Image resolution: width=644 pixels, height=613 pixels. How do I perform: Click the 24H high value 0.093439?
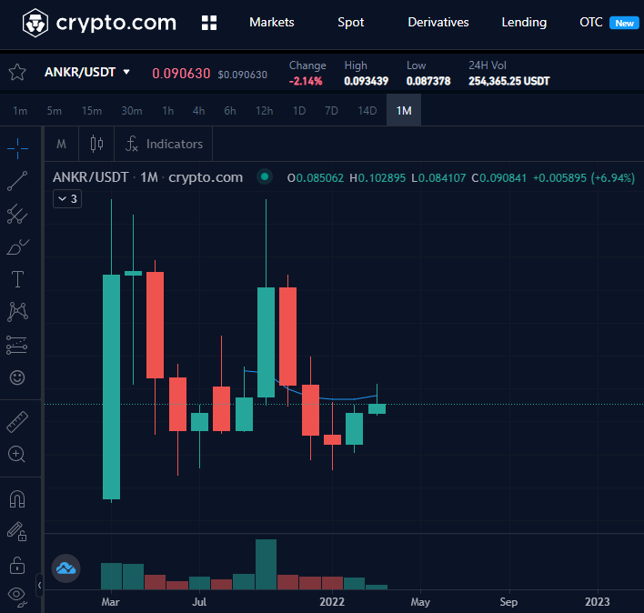367,81
